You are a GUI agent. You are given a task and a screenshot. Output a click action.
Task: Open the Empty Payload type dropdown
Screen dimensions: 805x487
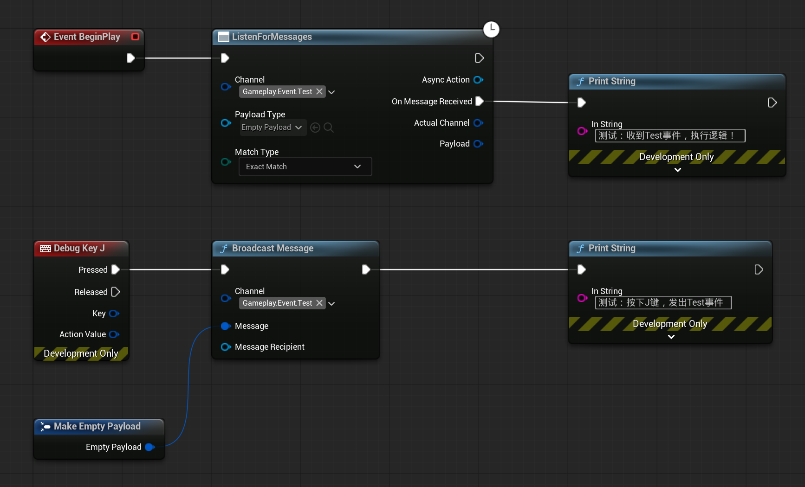[273, 128]
